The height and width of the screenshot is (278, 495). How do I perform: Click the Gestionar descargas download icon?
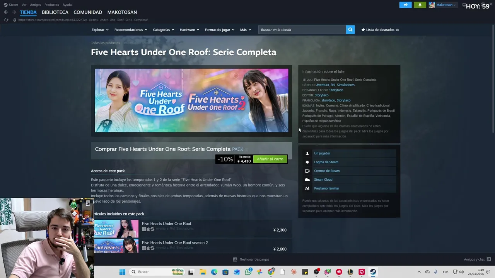(235, 259)
